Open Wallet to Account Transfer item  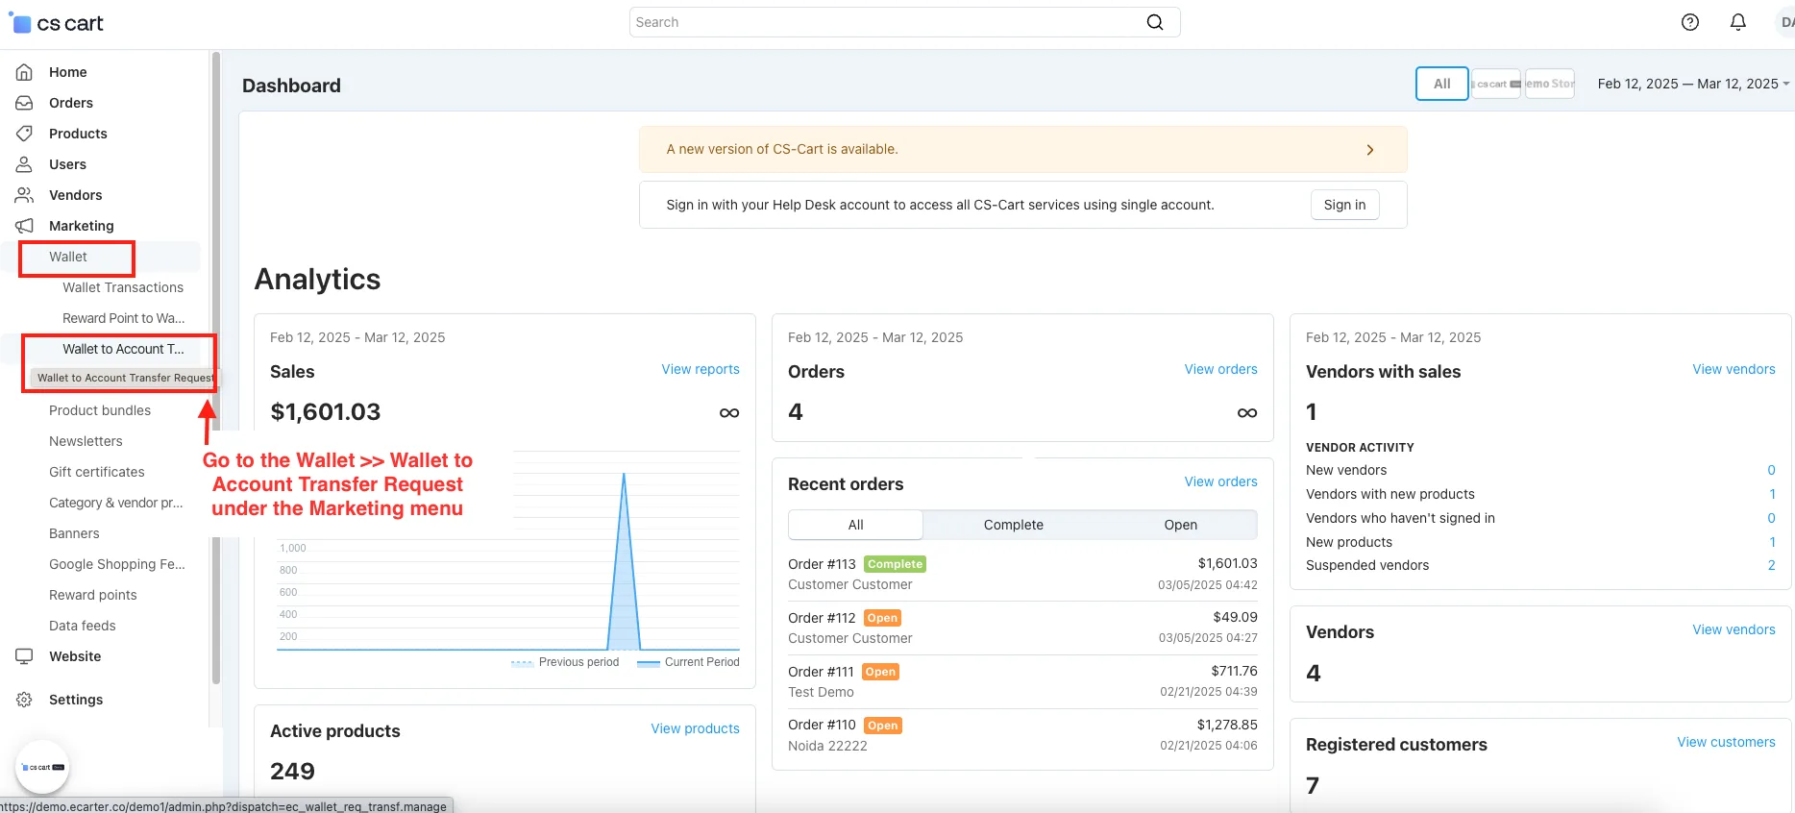[123, 349]
